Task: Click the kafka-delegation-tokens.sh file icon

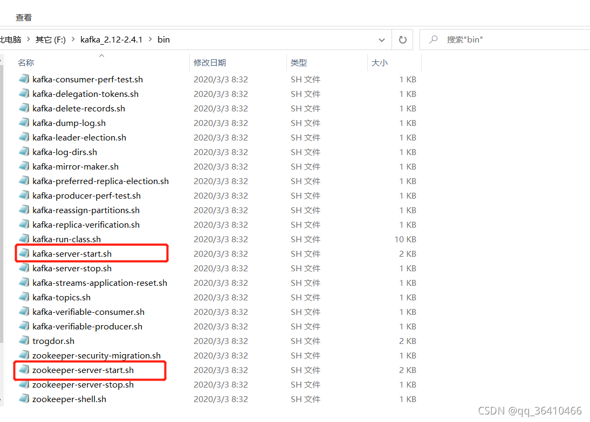Action: [24, 94]
